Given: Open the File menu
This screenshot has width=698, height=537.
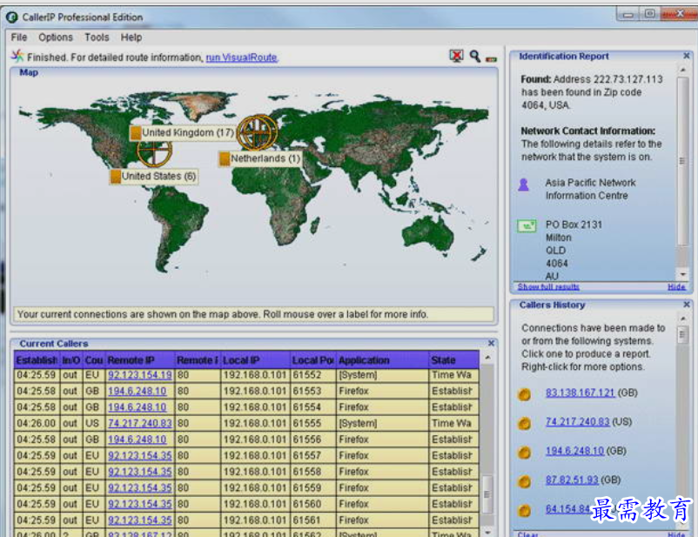Looking at the screenshot, I should pyautogui.click(x=18, y=37).
